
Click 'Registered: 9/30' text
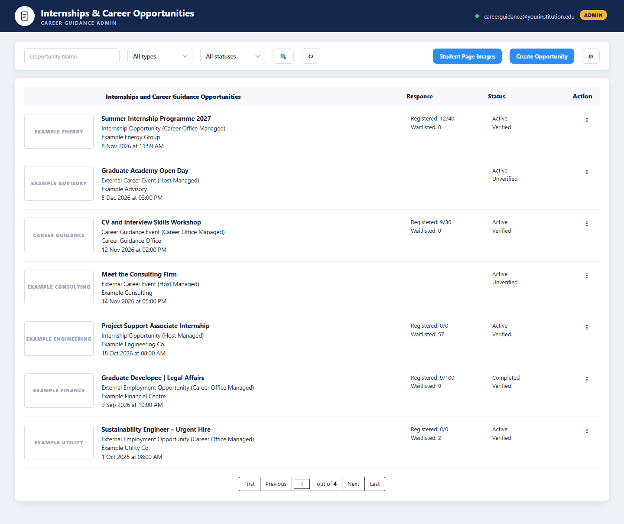(x=431, y=222)
